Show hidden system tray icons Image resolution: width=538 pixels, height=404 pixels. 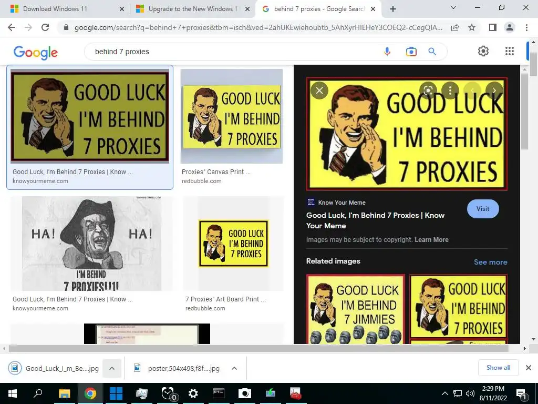click(x=444, y=393)
